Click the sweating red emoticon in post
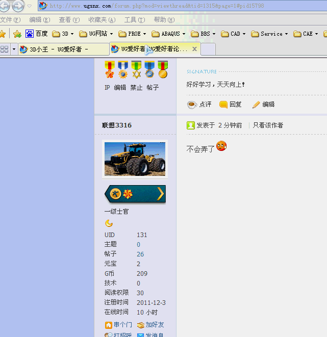 tap(221, 146)
